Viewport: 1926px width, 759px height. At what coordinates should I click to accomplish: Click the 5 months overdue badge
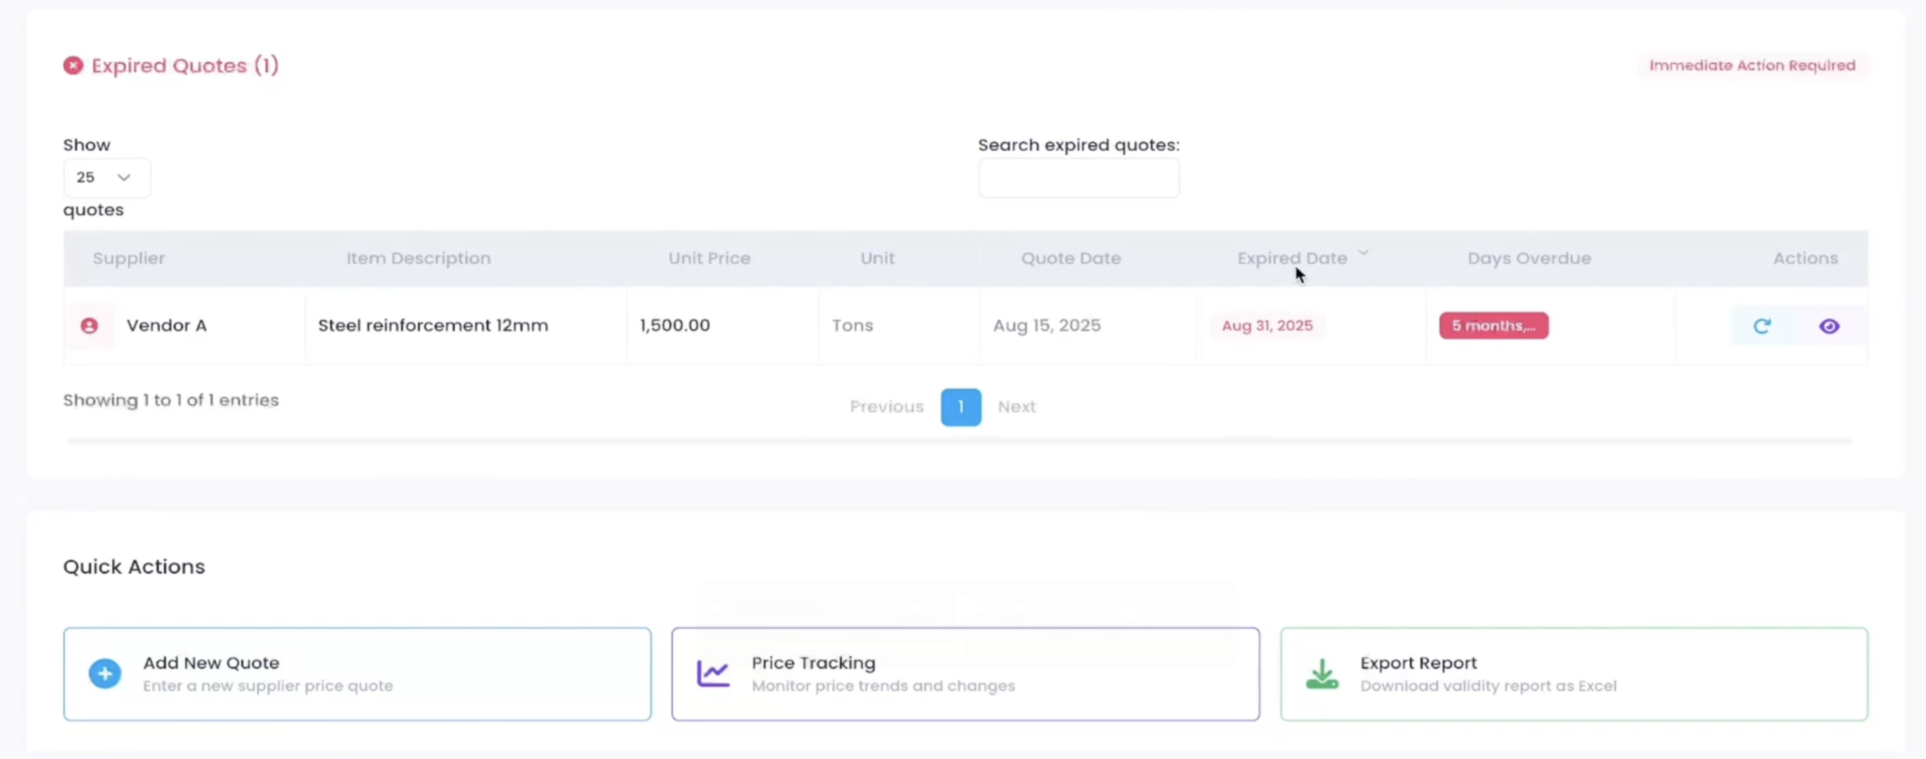pyautogui.click(x=1493, y=326)
